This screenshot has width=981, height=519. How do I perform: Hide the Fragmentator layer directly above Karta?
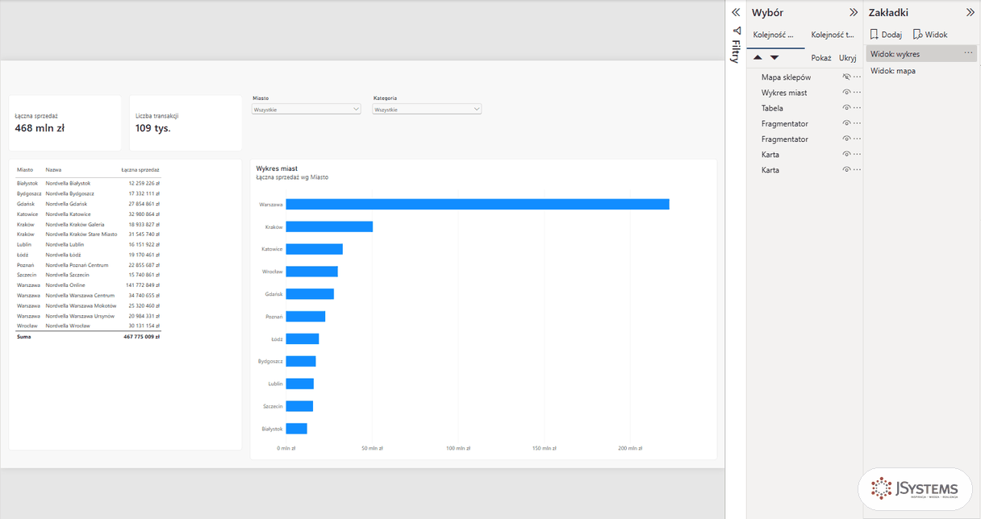[x=847, y=139]
